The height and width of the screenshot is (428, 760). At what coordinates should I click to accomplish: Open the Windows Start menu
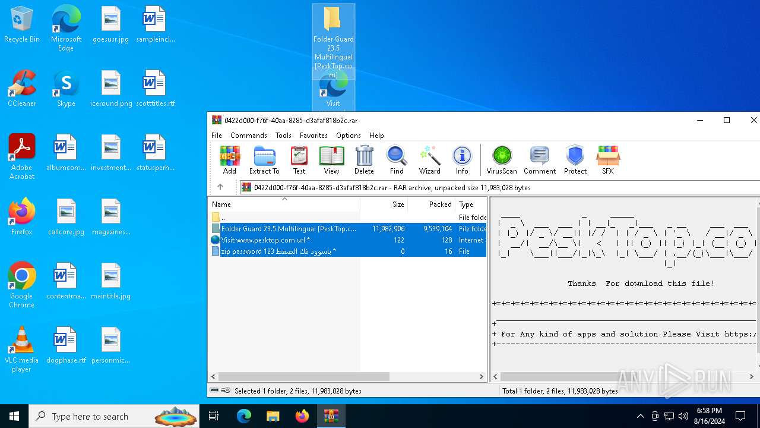[x=14, y=416]
